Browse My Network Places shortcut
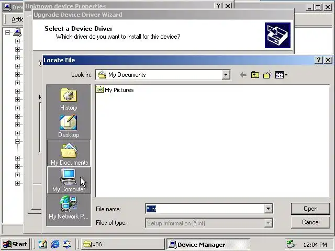335x251 pixels. coord(69,208)
